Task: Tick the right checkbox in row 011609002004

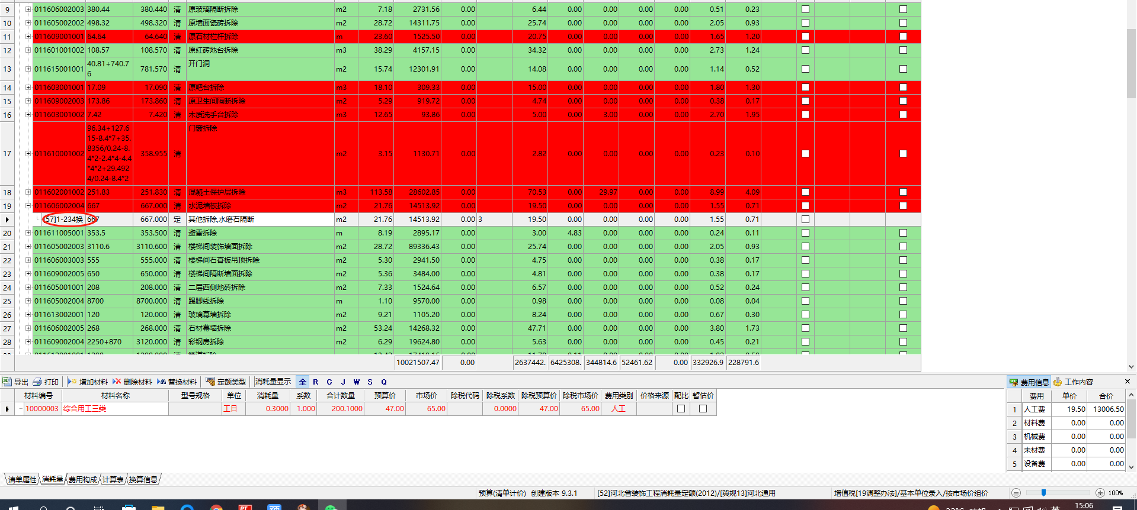Action: (903, 342)
